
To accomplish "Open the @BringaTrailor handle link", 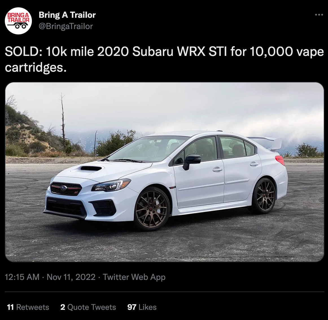I will (66, 26).
